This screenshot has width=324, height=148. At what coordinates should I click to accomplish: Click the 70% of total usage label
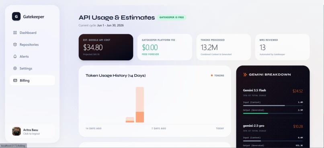(x=254, y=95)
